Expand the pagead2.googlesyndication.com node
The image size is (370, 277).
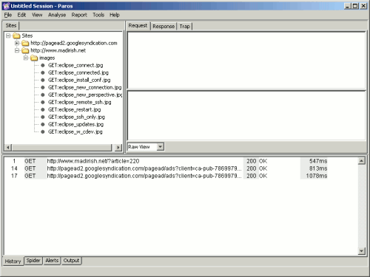coord(17,44)
